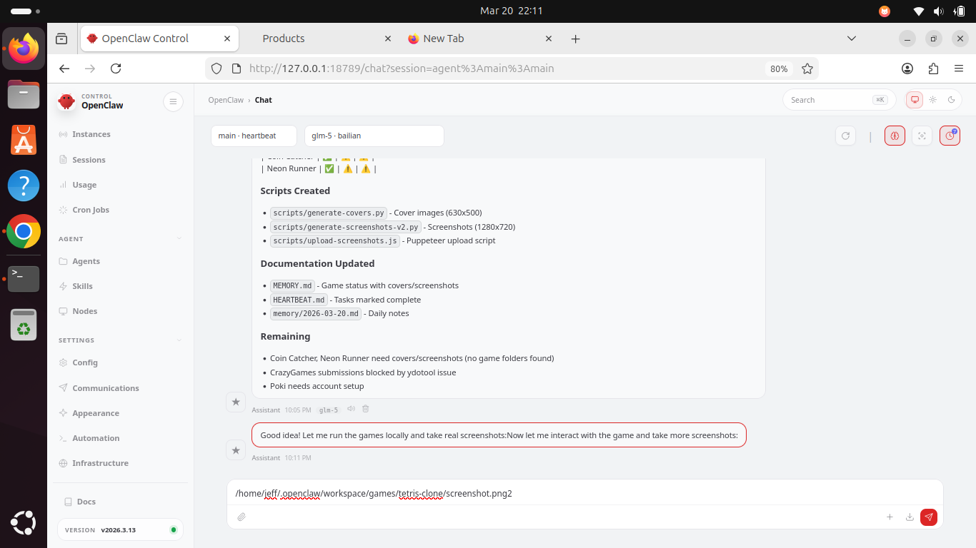Switch to the dark theme moon icon

(x=952, y=100)
